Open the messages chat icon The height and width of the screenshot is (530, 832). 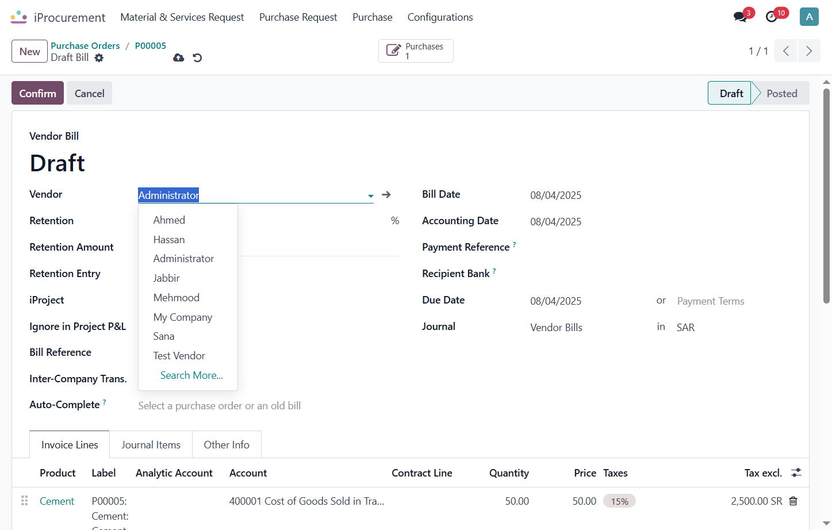coord(740,17)
